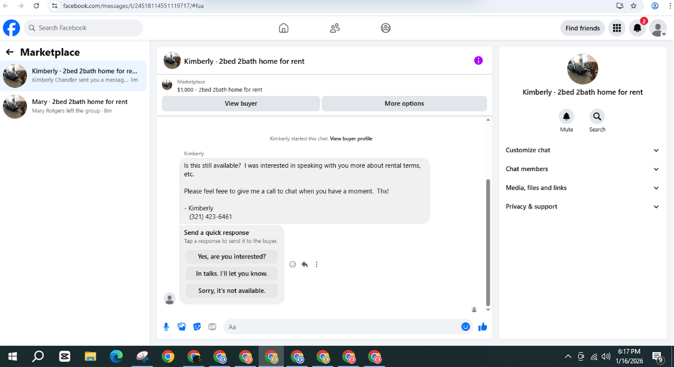
Task: Reply to the quick response message
Action: point(305,264)
